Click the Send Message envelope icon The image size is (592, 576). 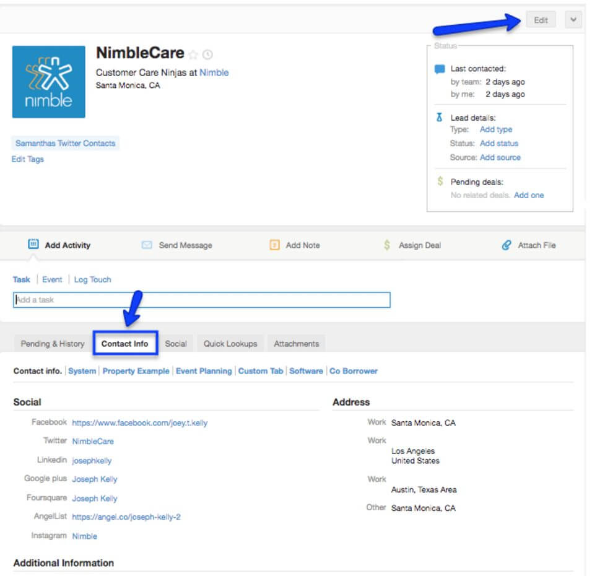tap(147, 245)
